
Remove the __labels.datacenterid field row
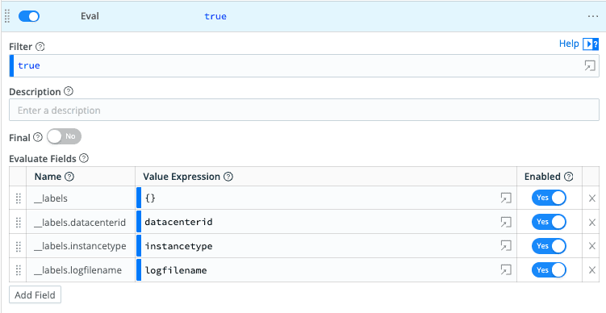591,222
